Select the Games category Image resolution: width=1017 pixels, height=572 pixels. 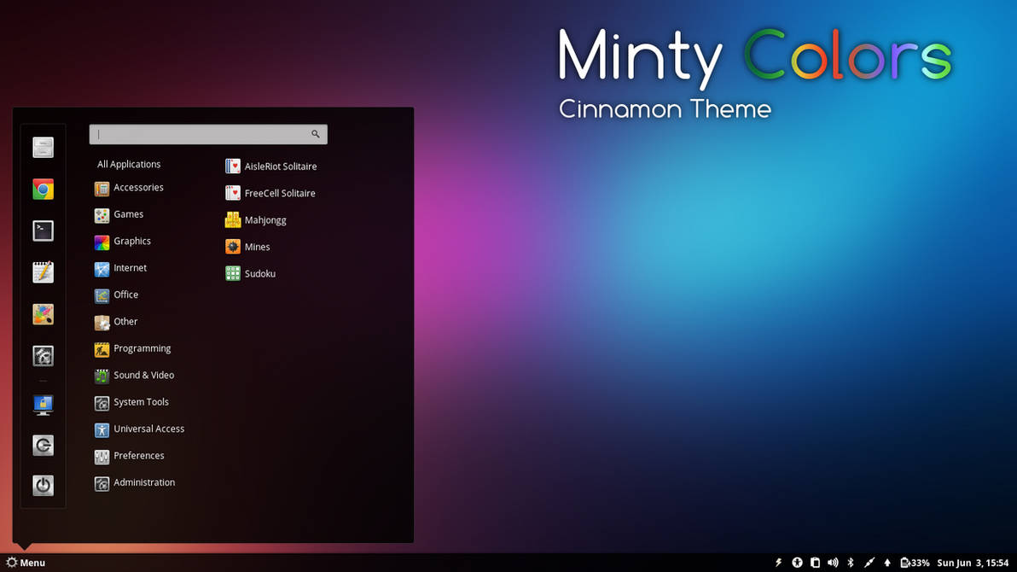pyautogui.click(x=119, y=214)
